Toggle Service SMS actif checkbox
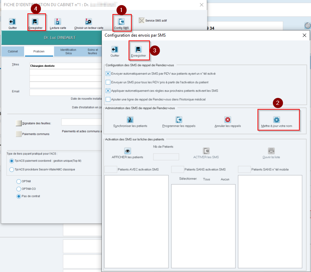311x272 pixels. (141, 21)
